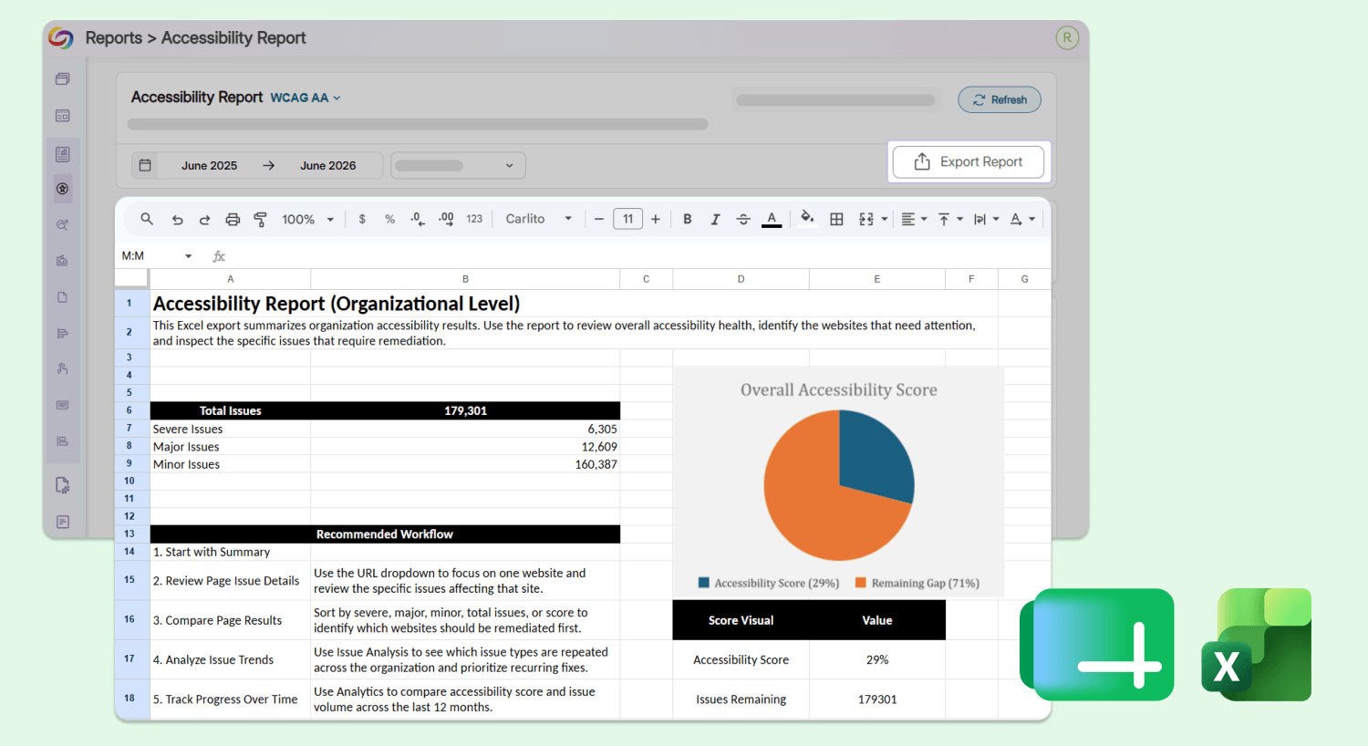Open the WCAG AA standard dropdown

pyautogui.click(x=305, y=98)
